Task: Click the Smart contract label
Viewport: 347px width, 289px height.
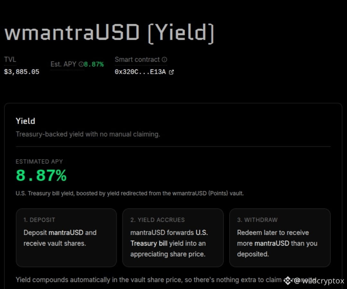Action: point(137,59)
